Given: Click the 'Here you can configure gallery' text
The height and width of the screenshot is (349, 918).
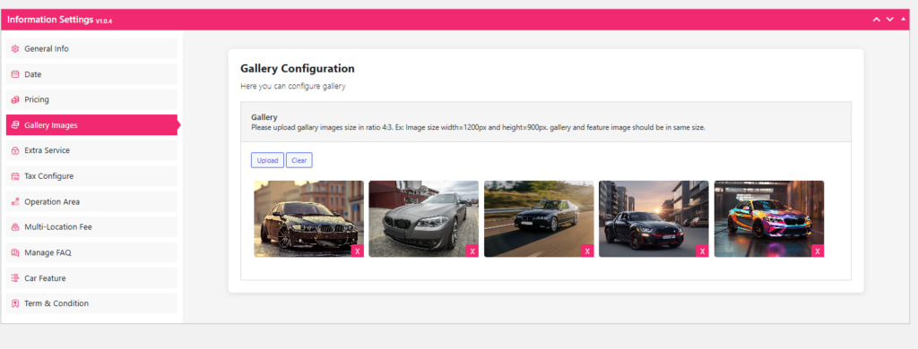Looking at the screenshot, I should click(x=293, y=86).
